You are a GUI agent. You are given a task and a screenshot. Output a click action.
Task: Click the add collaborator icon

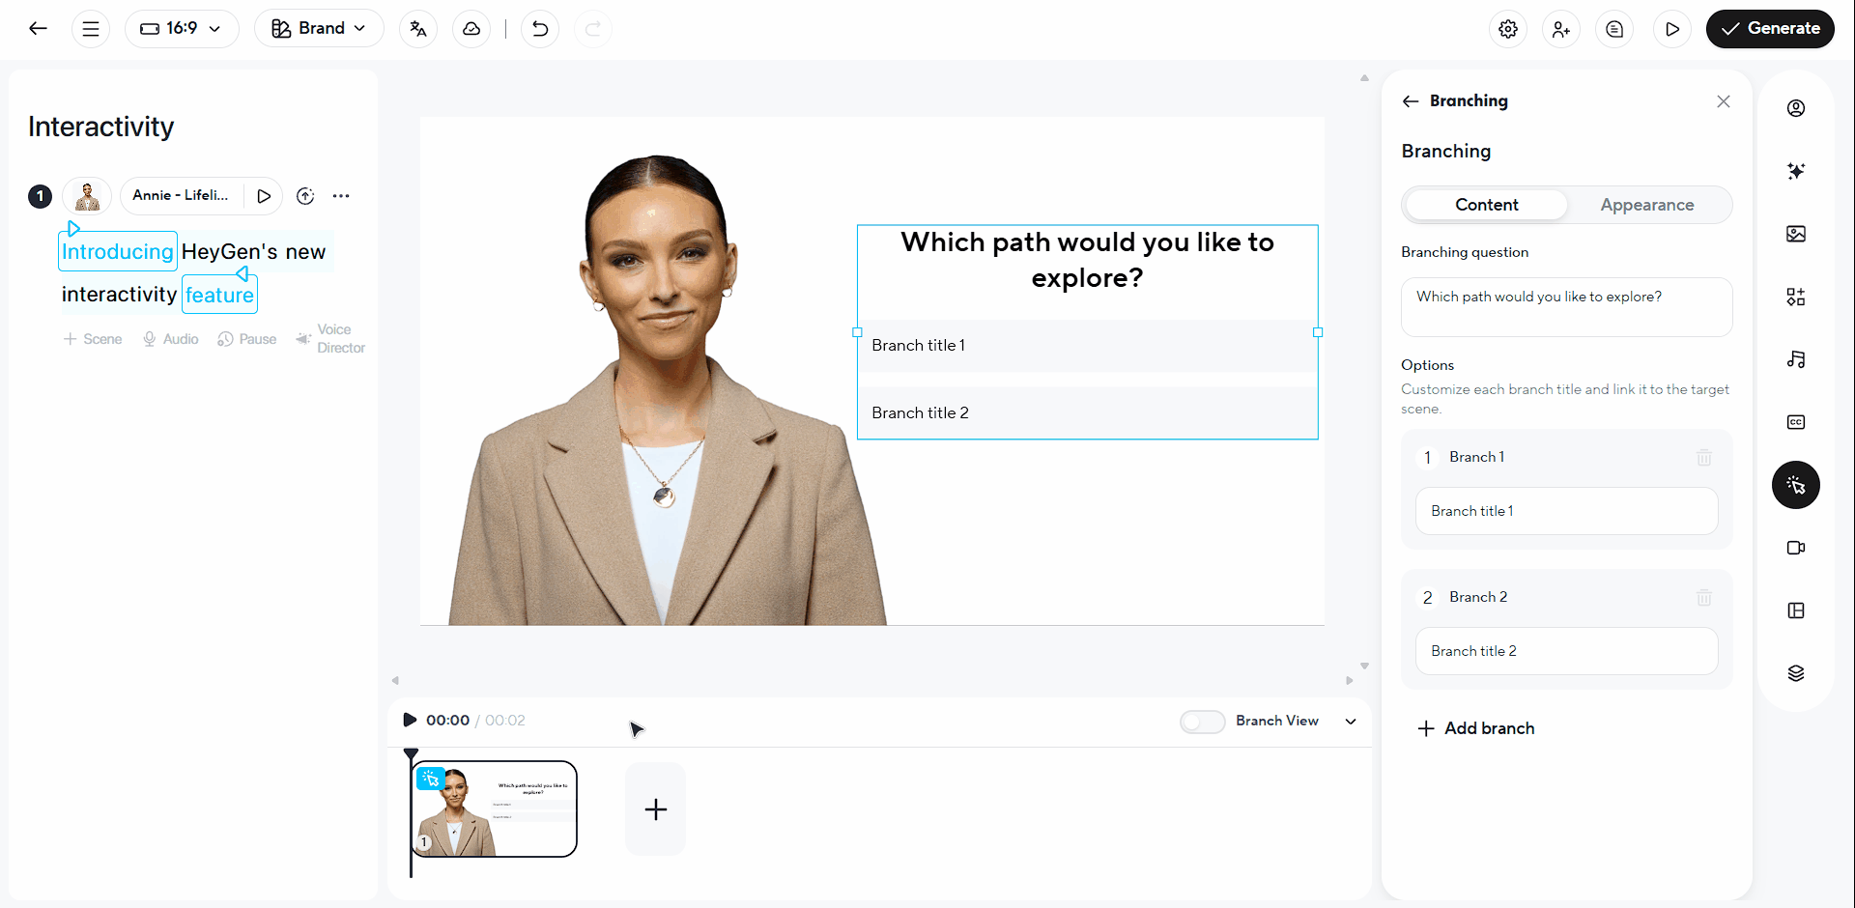tap(1561, 29)
